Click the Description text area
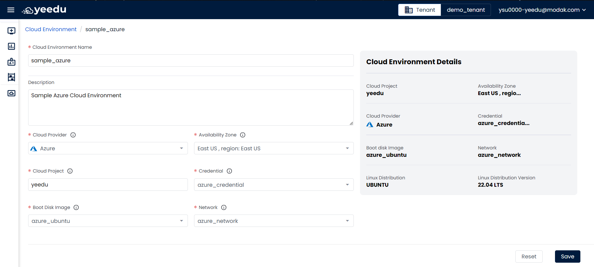The height and width of the screenshot is (267, 594). pyautogui.click(x=191, y=107)
